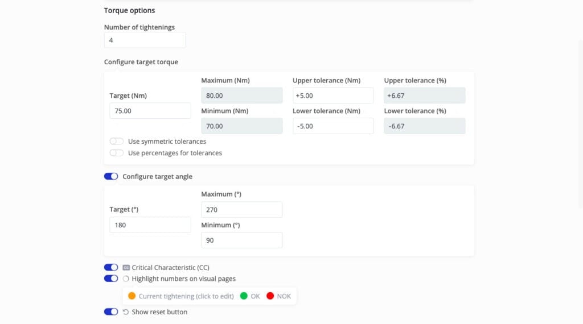This screenshot has width=583, height=324.
Task: Focus the Number of tightenings field
Action: [145, 40]
